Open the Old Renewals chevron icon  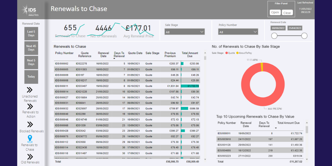pos(30,156)
